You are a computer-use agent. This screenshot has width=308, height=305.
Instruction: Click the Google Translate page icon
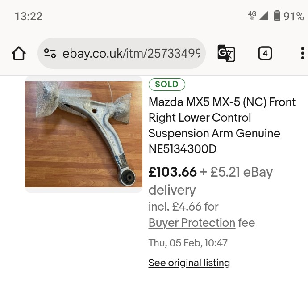pyautogui.click(x=226, y=54)
